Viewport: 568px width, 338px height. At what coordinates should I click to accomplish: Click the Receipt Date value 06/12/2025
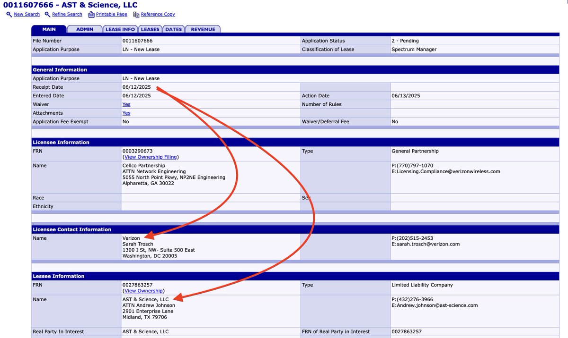(x=136, y=87)
